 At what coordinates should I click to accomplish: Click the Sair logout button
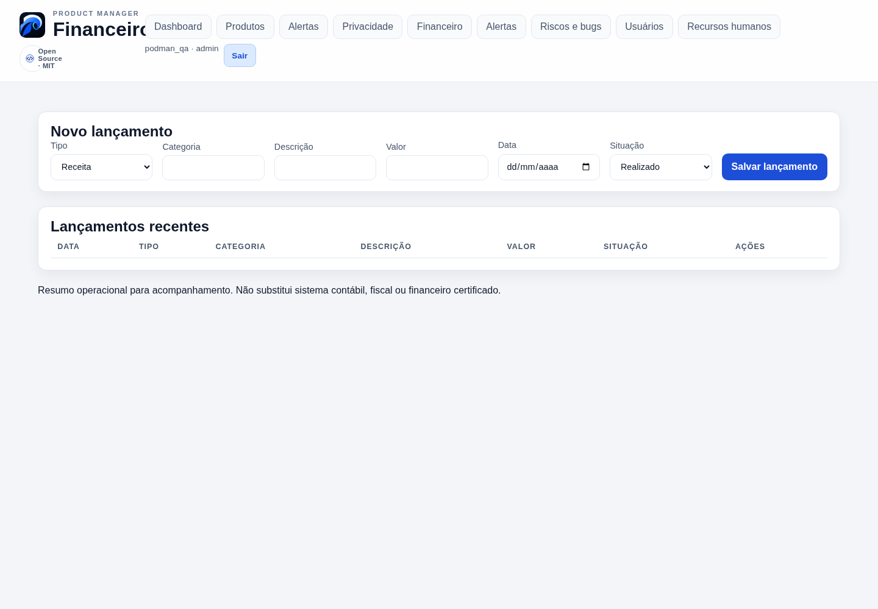point(240,55)
